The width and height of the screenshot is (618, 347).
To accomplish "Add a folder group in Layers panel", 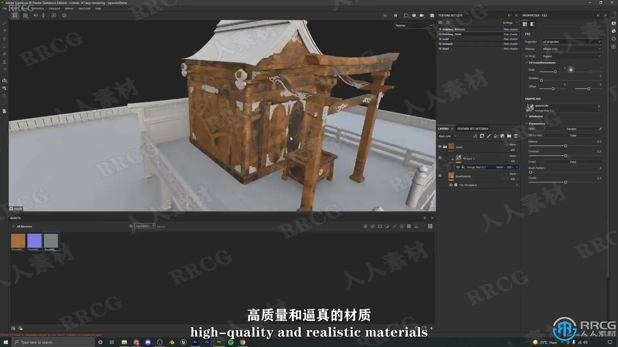I will 509,136.
